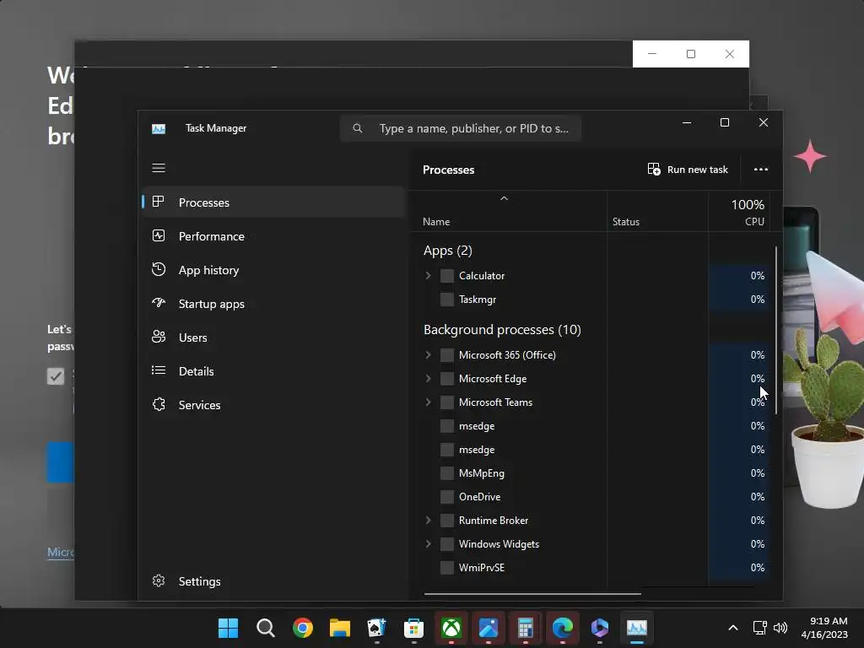Open the clock and date flyout
The image size is (864, 648).
tap(824, 628)
